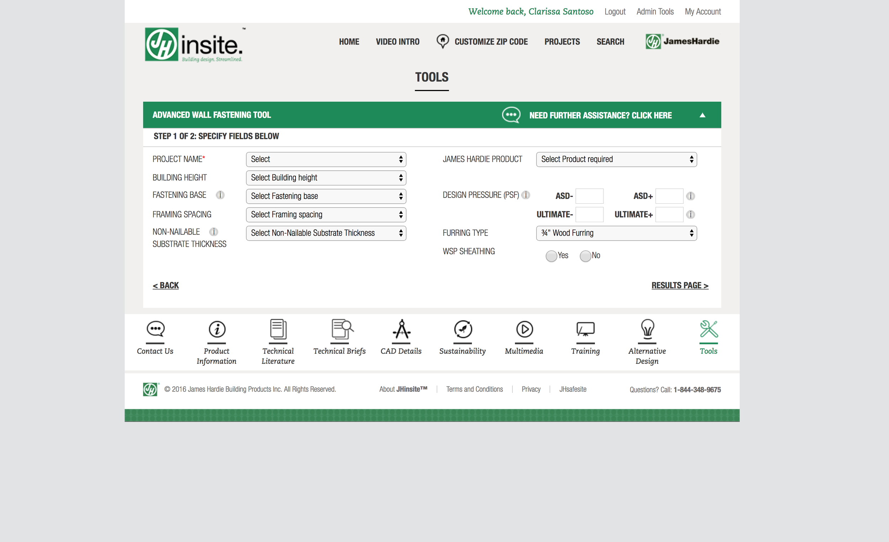The image size is (889, 542).
Task: Open the Furring Type dropdown
Action: [x=616, y=233]
